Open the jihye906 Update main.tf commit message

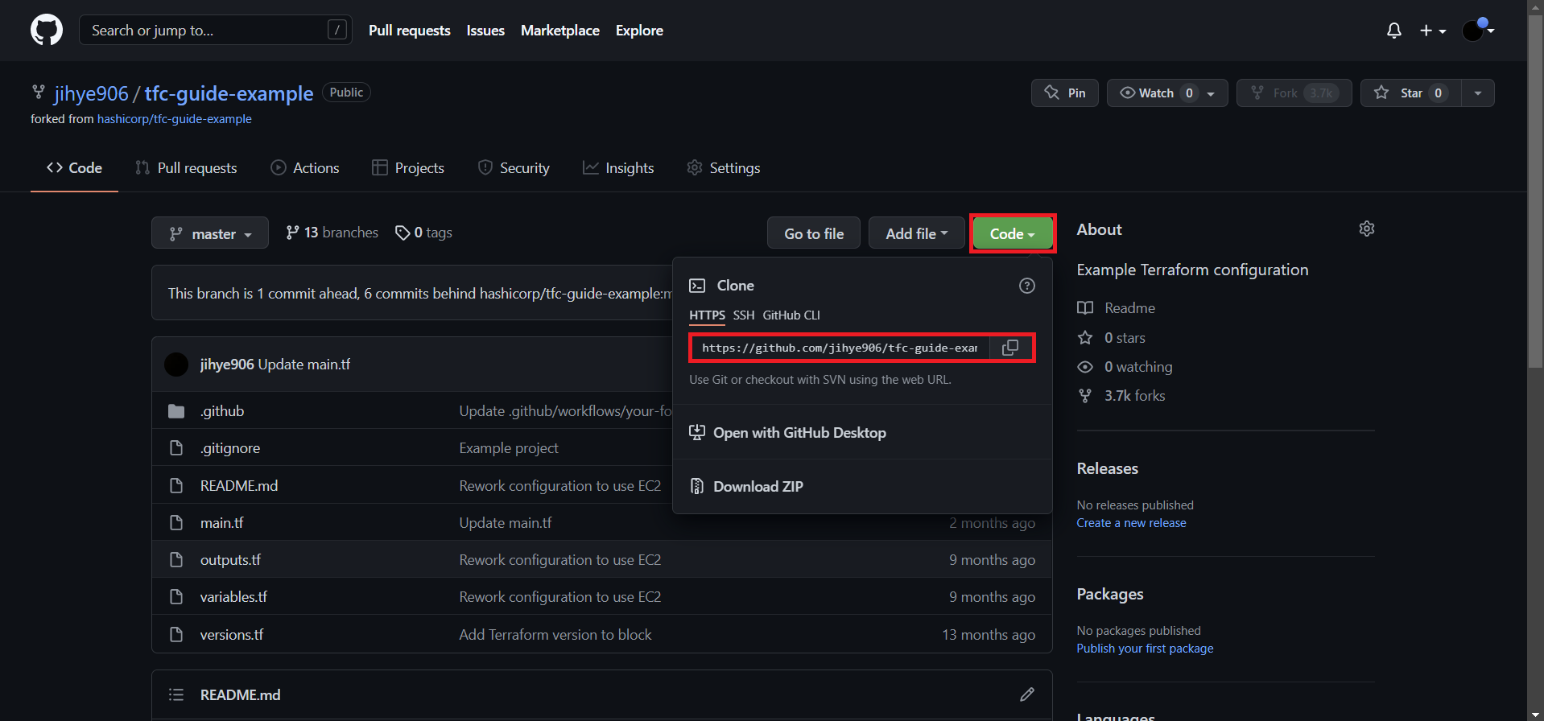(303, 365)
